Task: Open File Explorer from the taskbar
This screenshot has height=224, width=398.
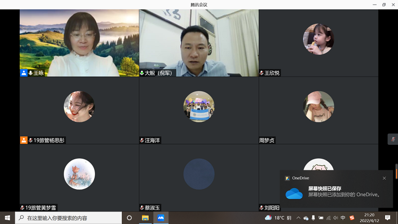Action: click(x=145, y=218)
